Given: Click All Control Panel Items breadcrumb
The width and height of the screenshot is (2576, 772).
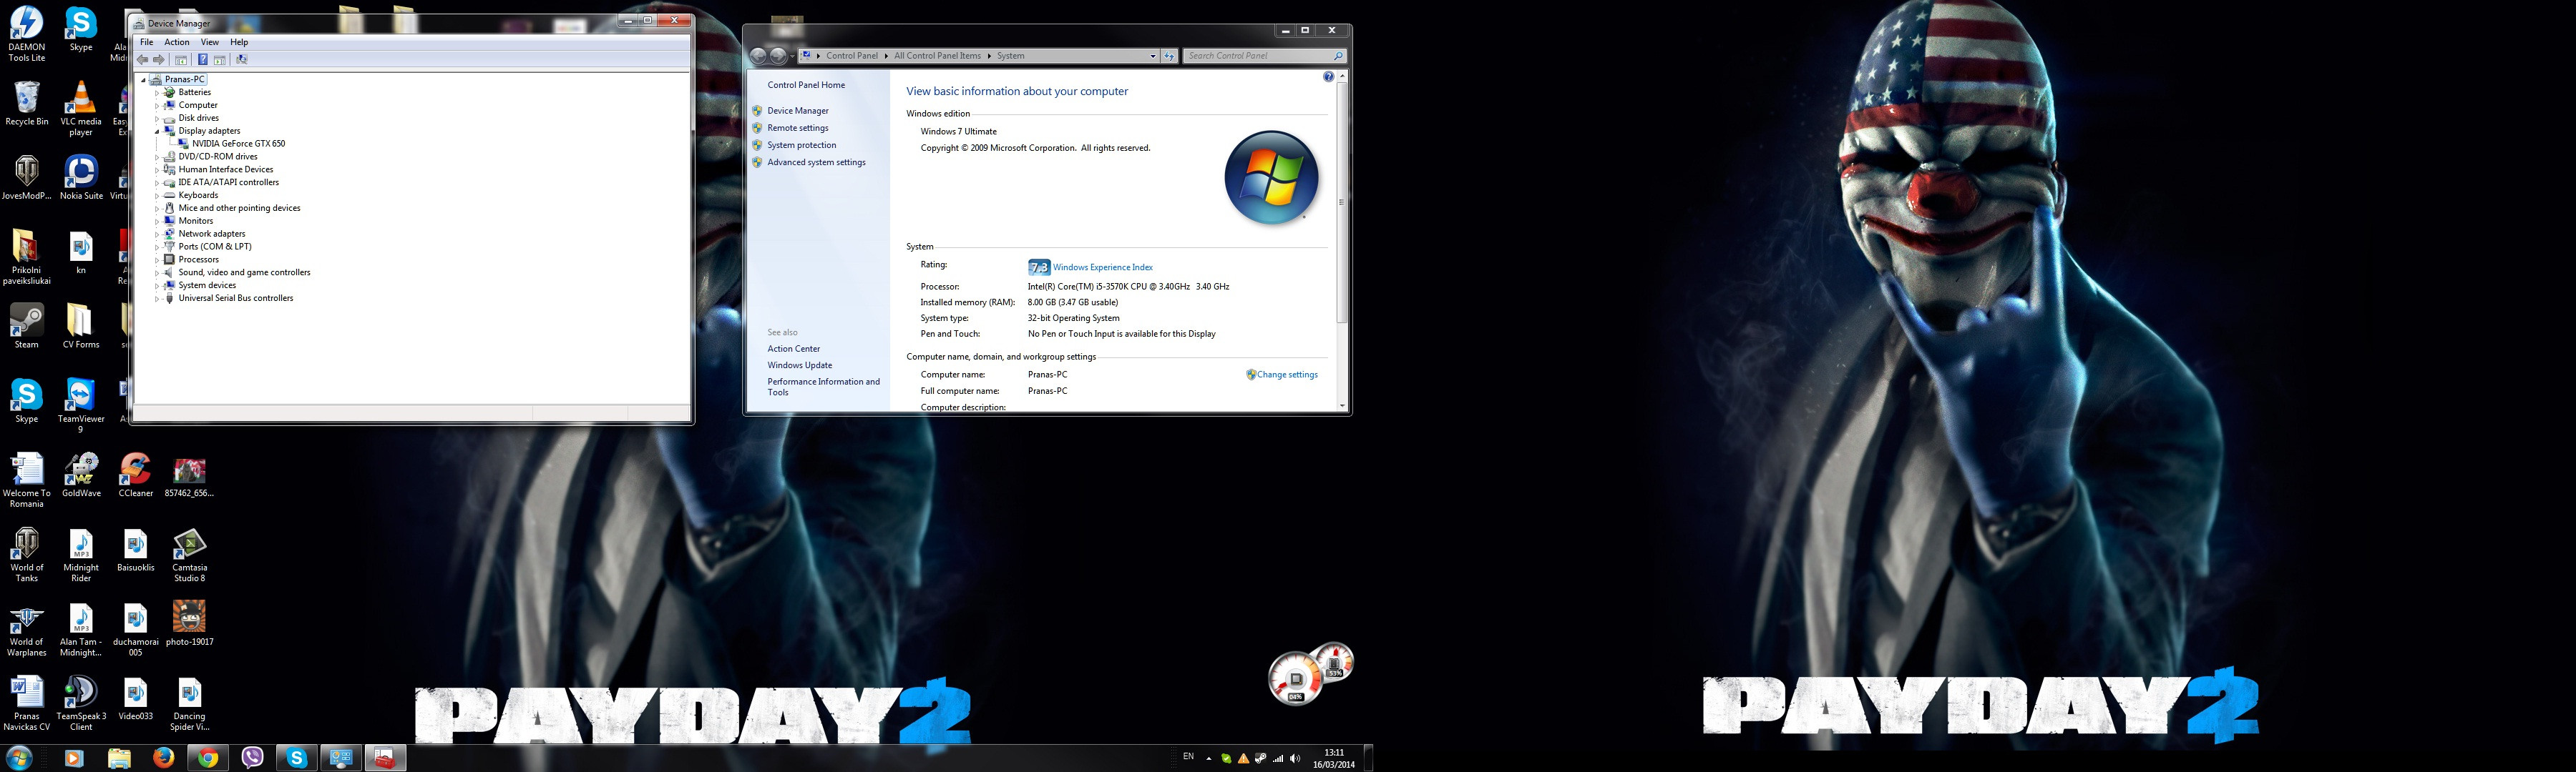Looking at the screenshot, I should coord(937,56).
